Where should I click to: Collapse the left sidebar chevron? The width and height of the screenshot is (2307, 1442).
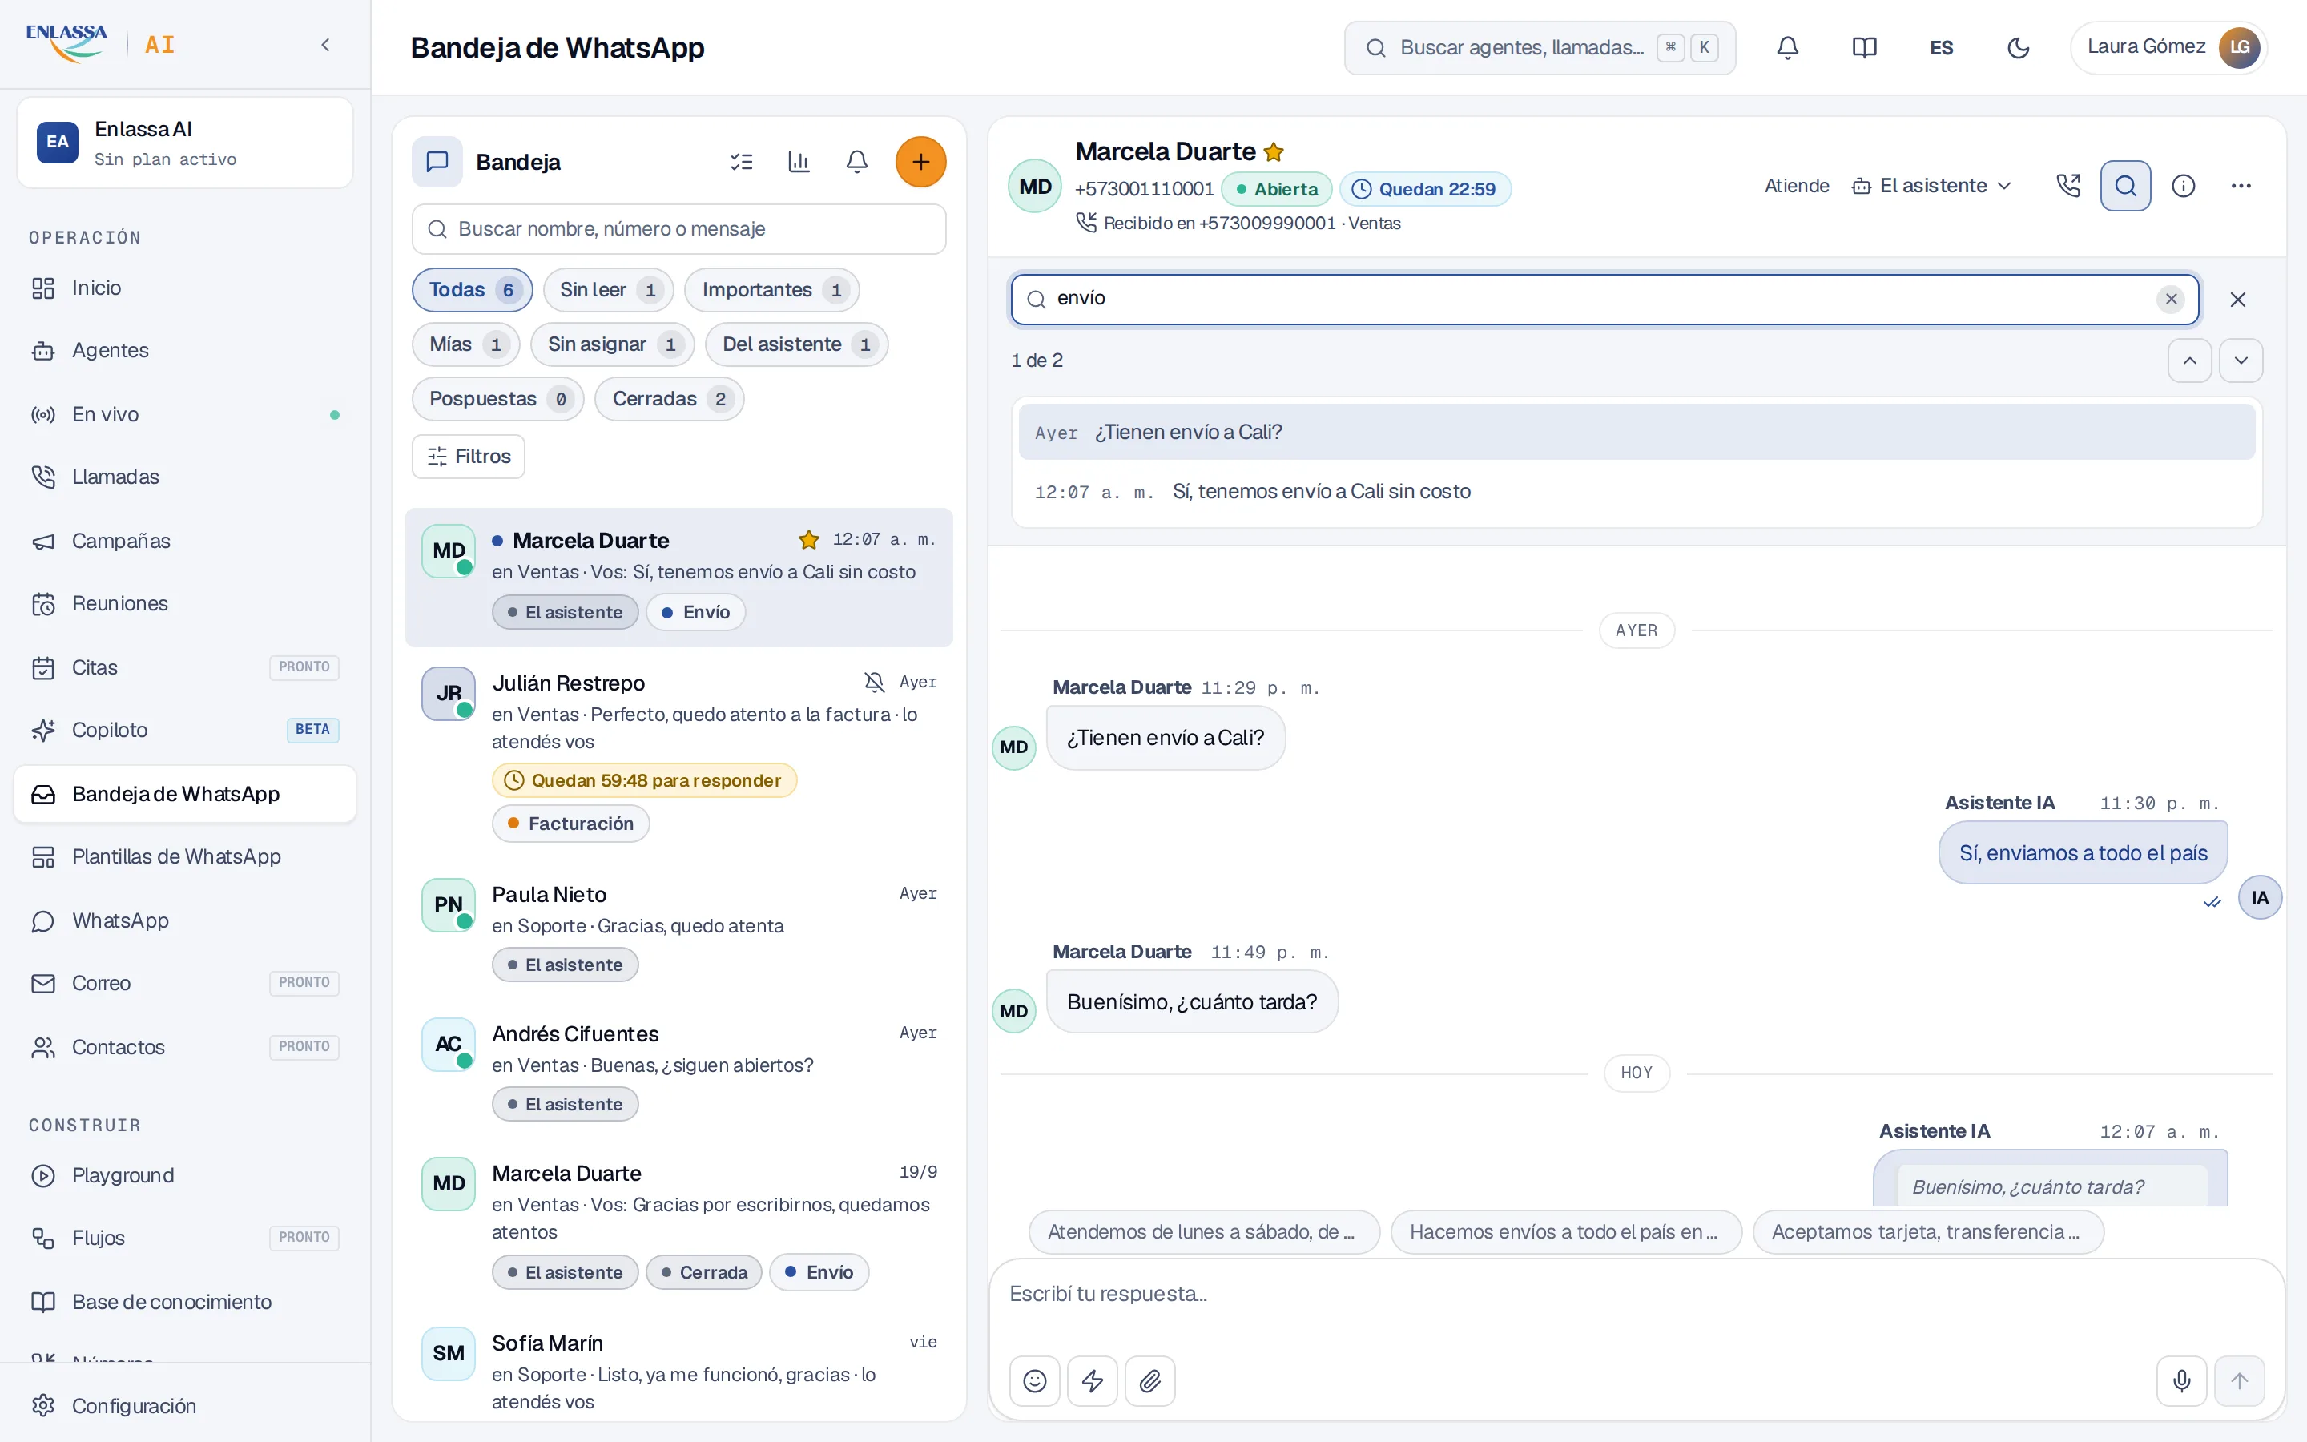pyautogui.click(x=325, y=45)
